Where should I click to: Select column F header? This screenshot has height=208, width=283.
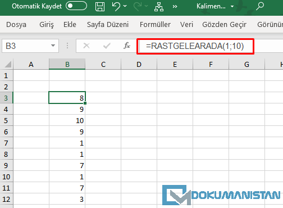[211, 64]
